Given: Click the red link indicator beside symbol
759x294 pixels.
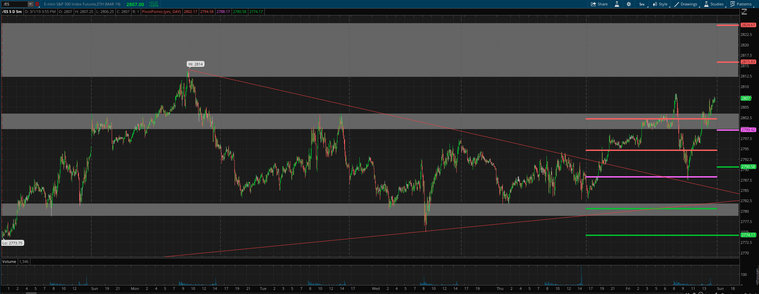Looking at the screenshot, I should (37, 4).
